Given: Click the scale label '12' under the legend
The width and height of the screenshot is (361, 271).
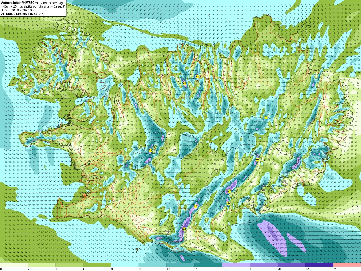Looking at the screenshot, I should pyautogui.click(x=168, y=269).
